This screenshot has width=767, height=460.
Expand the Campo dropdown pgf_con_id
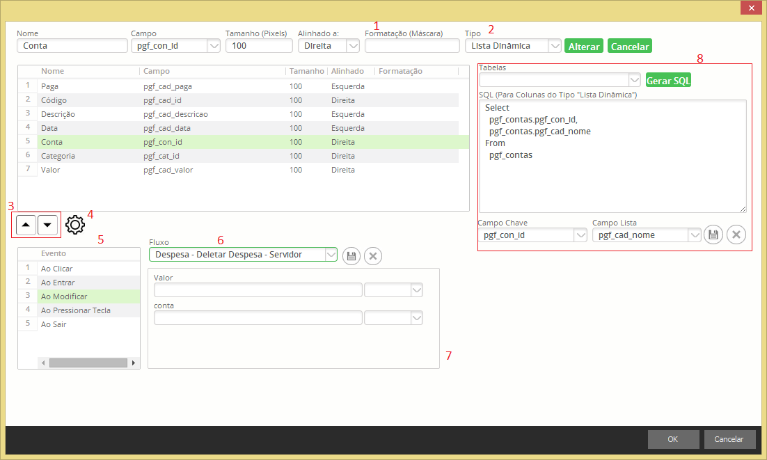point(213,46)
